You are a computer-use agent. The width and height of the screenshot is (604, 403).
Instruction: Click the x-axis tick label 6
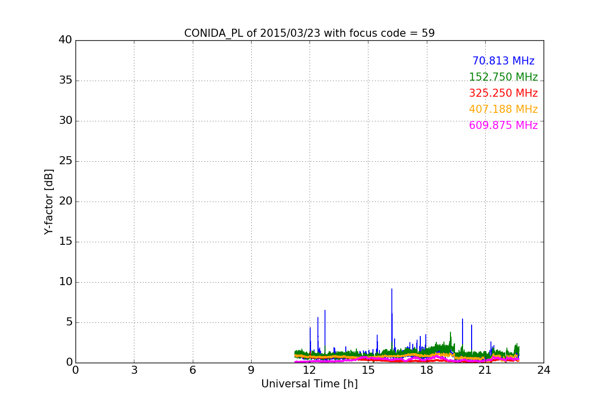[x=193, y=370]
